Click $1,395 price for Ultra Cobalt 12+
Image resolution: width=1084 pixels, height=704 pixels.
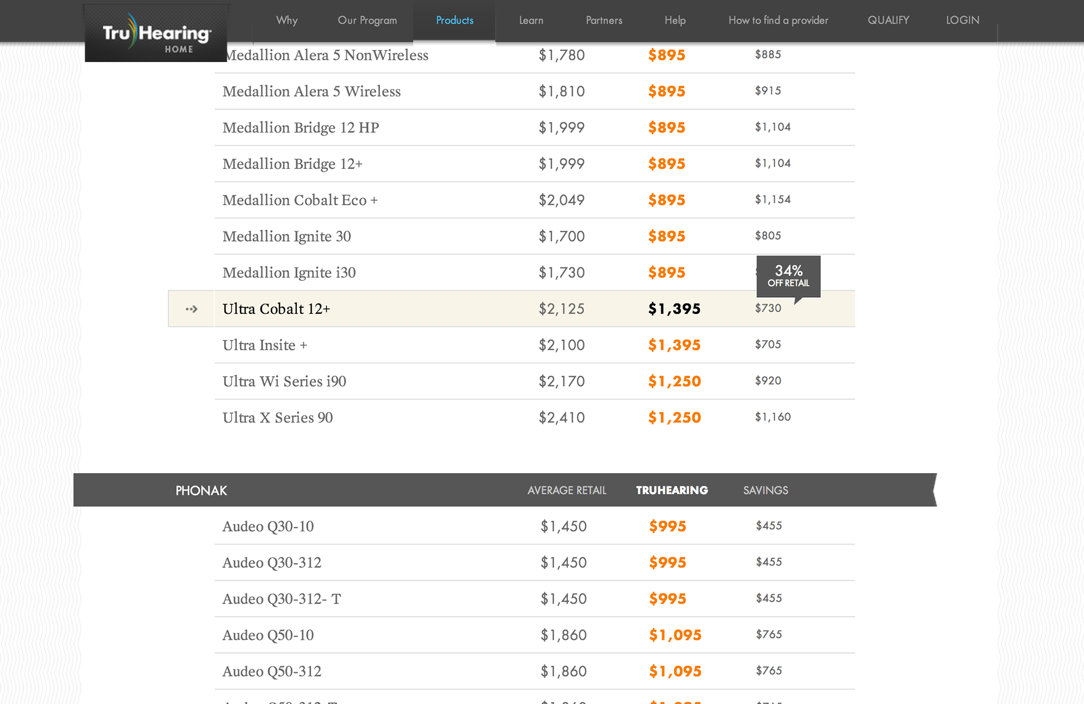pyautogui.click(x=674, y=309)
